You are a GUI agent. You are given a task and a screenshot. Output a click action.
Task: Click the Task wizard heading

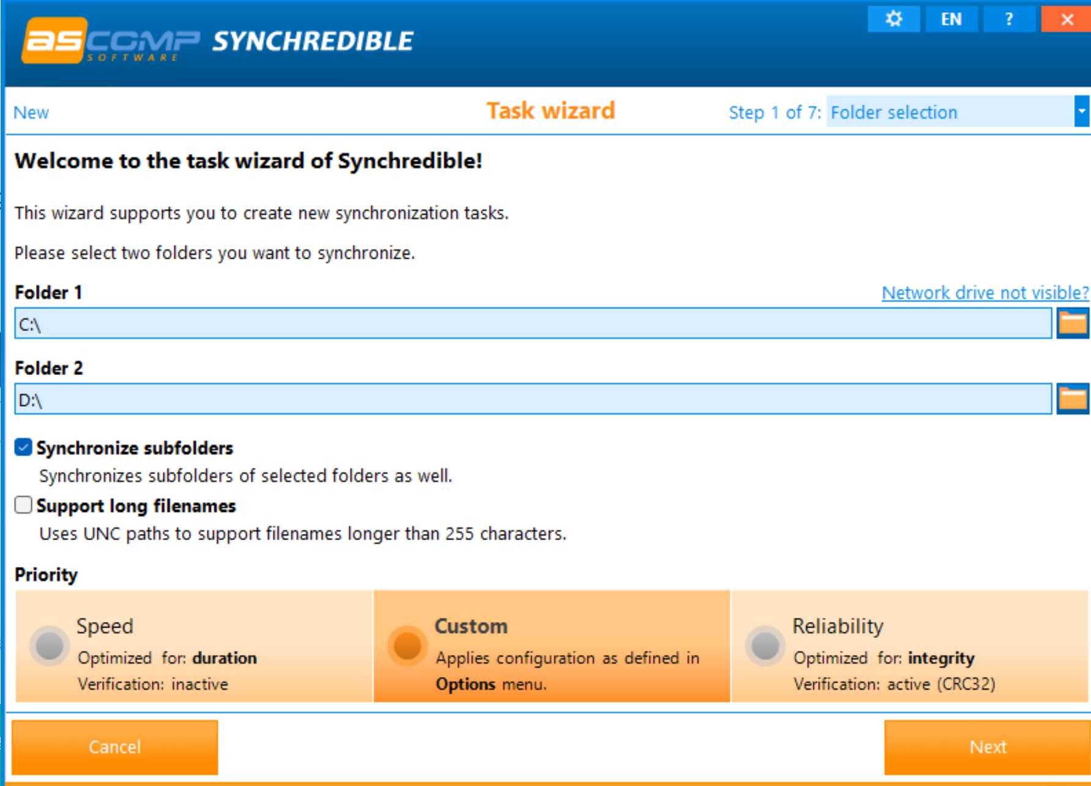[x=551, y=111]
